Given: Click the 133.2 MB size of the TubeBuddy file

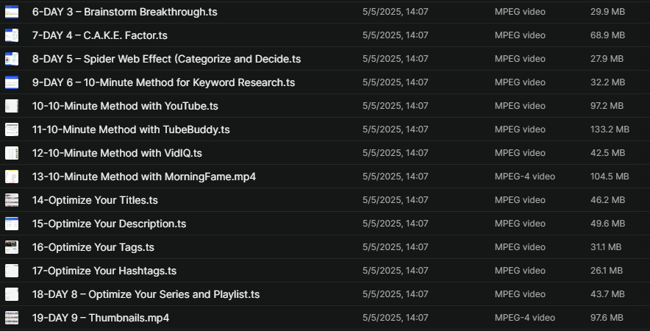Looking at the screenshot, I should pyautogui.click(x=610, y=129).
